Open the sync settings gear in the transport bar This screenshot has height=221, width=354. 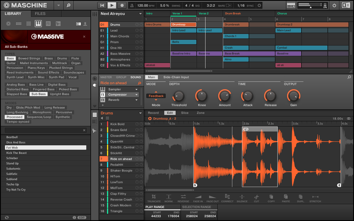click(x=259, y=5)
